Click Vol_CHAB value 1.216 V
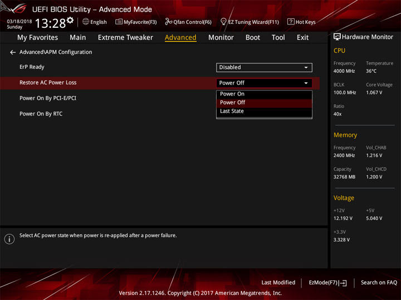The image size is (401, 300). point(374,156)
